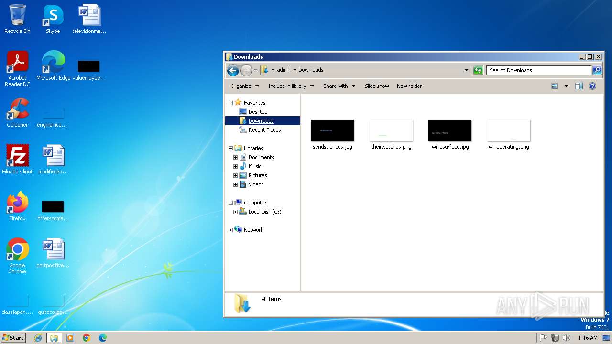Click the network tray icon
The width and height of the screenshot is (612, 344).
point(555,338)
